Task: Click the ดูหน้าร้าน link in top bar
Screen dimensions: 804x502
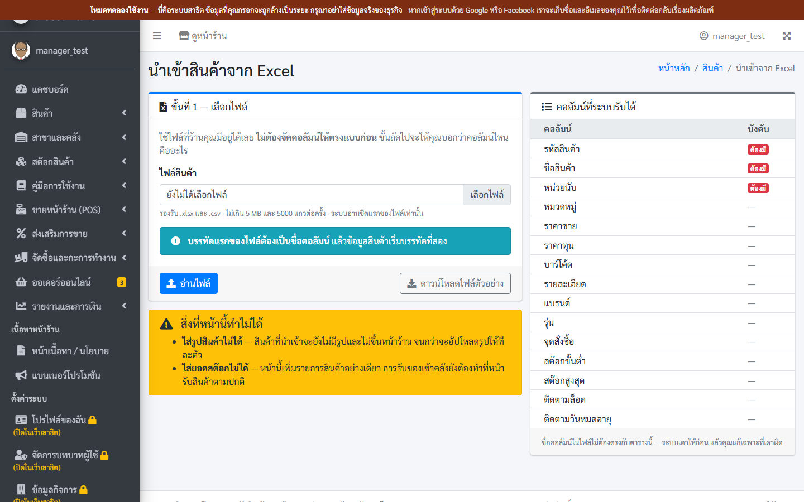Action: (x=203, y=36)
